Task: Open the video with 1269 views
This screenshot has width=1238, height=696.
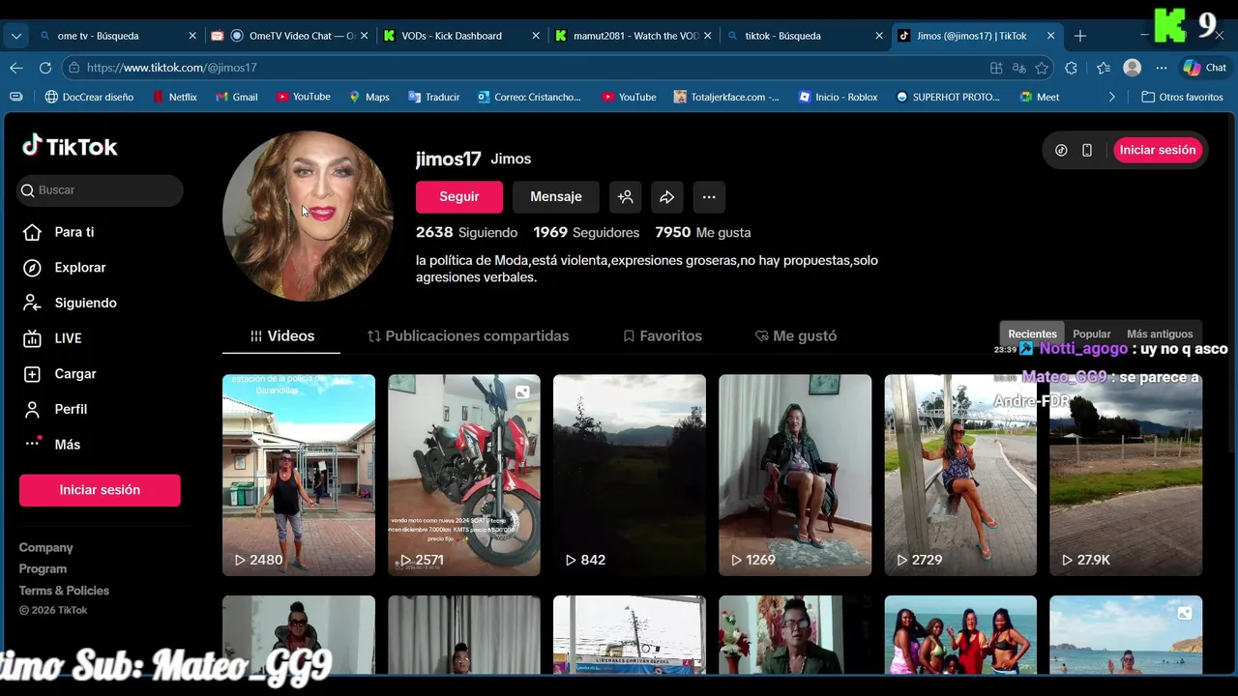Action: 795,475
